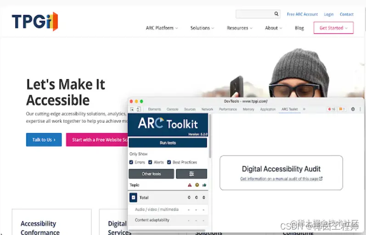
Task: Click the red errors triangle column icon
Action: click(x=190, y=185)
